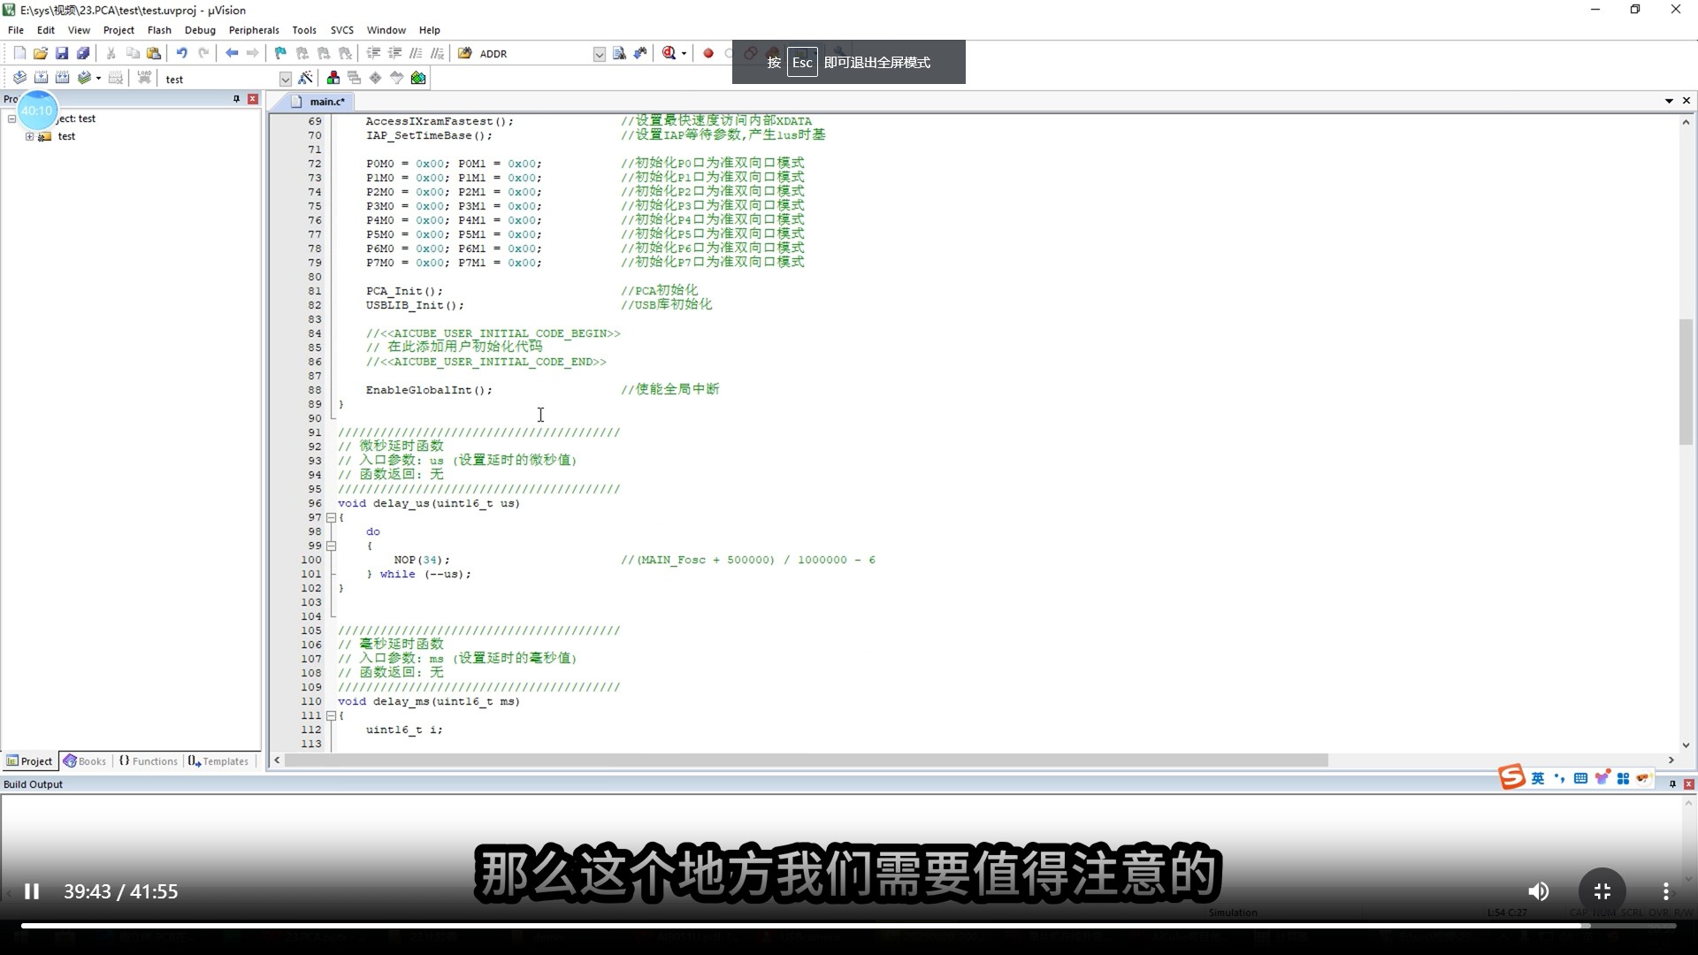
Task: Open the Peripherals menu
Action: click(x=254, y=29)
